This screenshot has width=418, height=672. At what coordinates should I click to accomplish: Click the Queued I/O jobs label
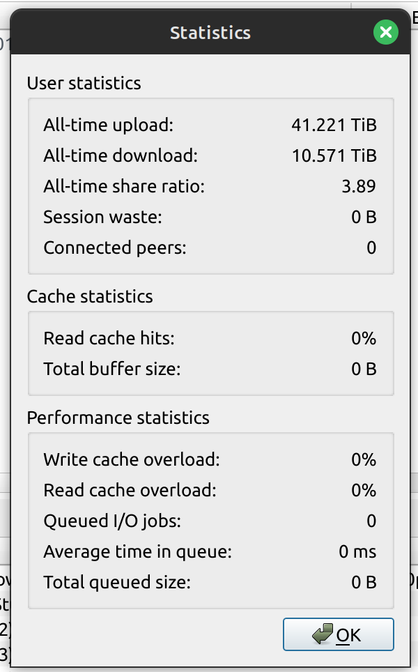(x=112, y=521)
